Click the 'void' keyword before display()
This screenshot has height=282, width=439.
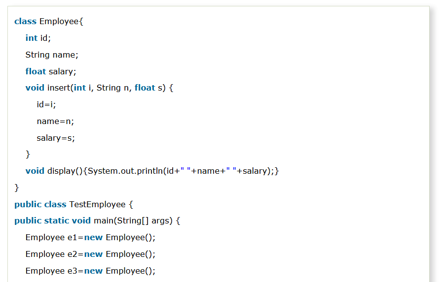coord(35,171)
